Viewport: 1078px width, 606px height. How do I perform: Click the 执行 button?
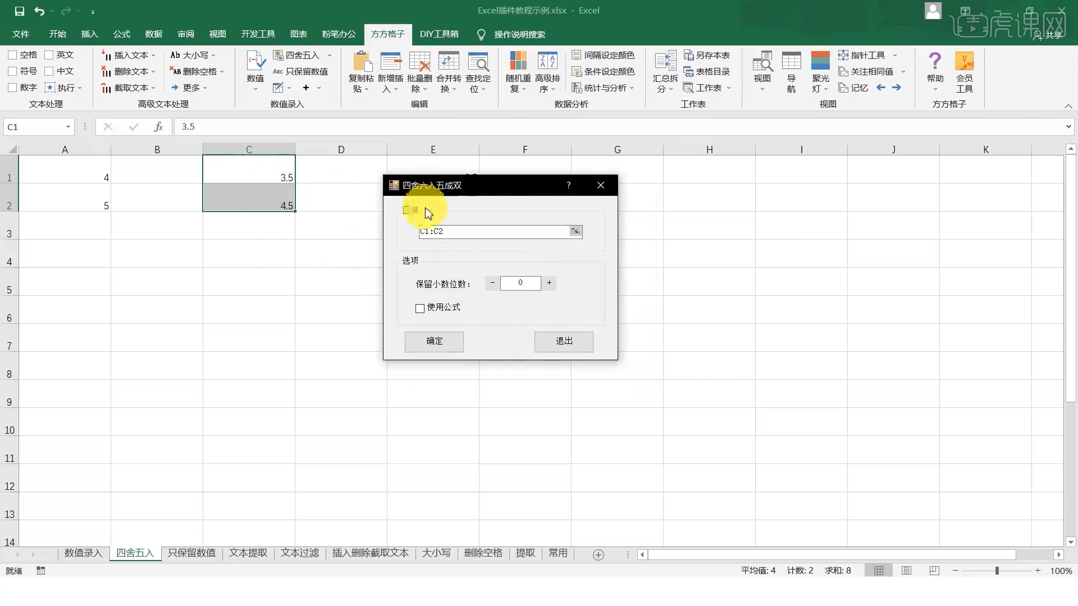click(64, 88)
